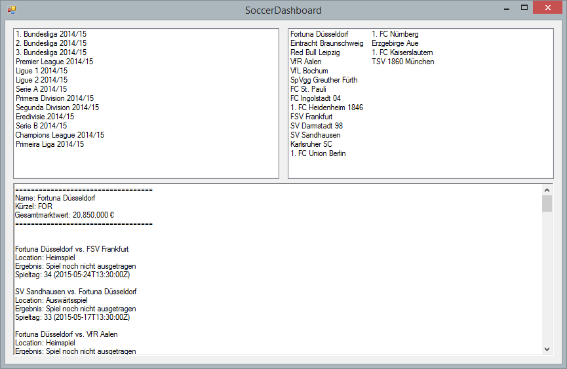Close the SoccerDashboard window
The width and height of the screenshot is (567, 369).
(547, 8)
